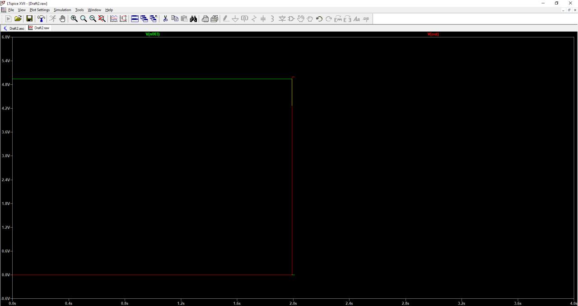Open Print Setup printer icon
The width and height of the screenshot is (578, 306).
(205, 18)
